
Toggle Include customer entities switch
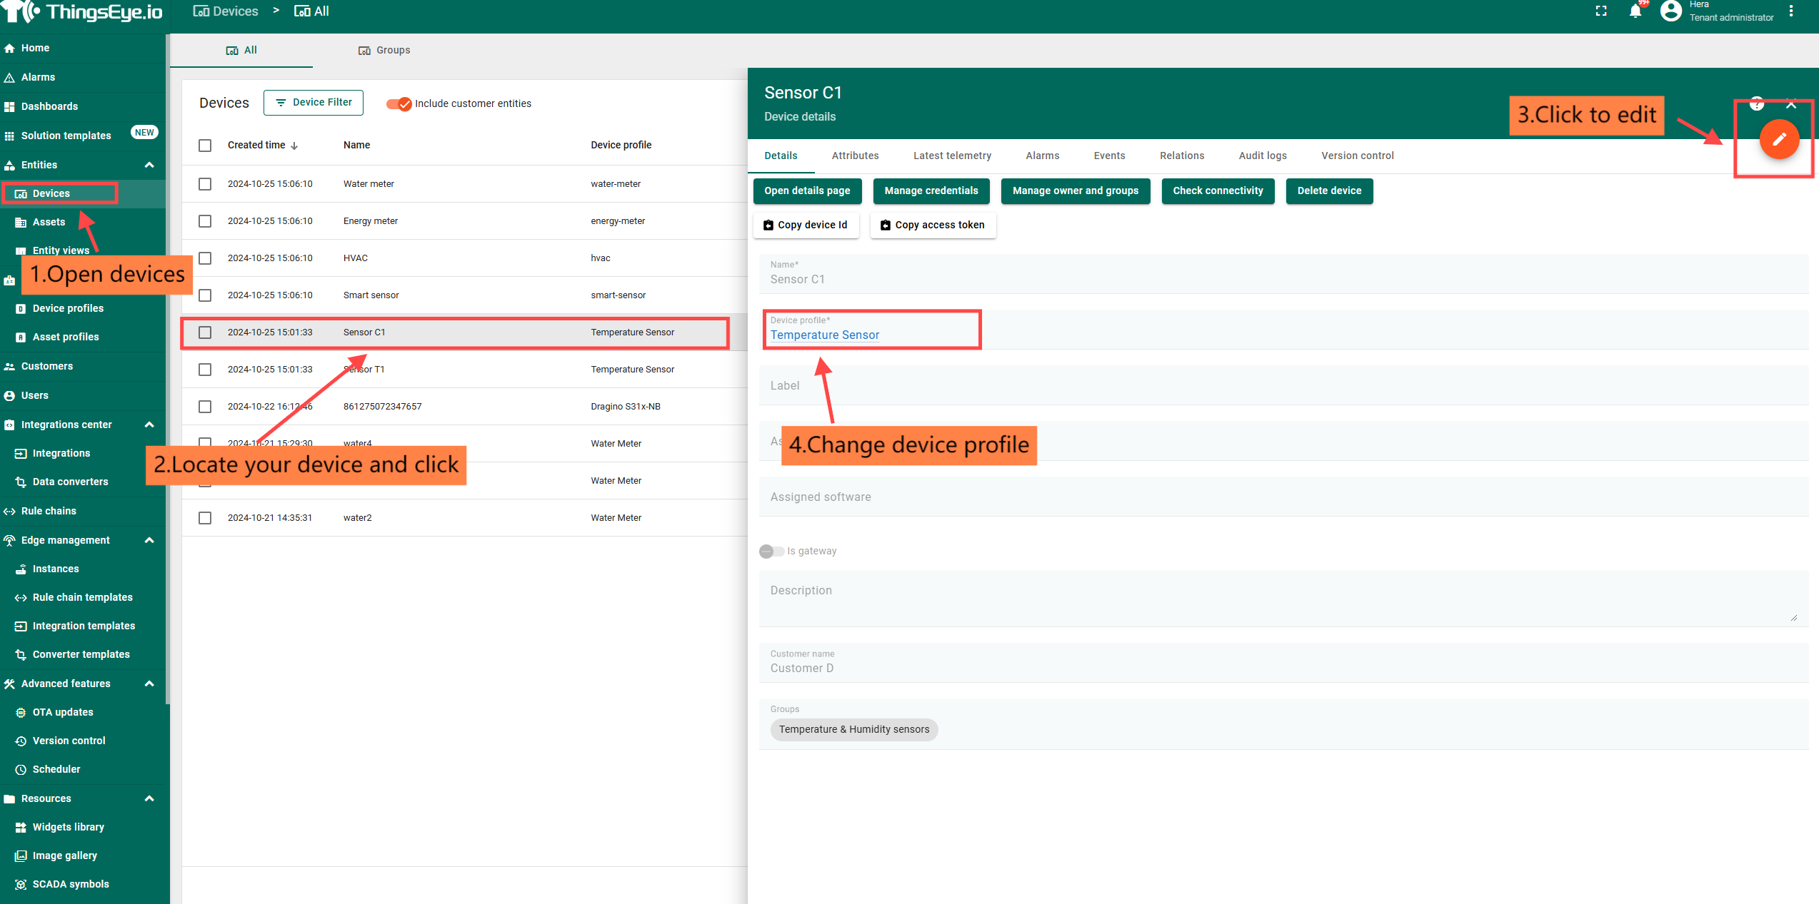399,104
